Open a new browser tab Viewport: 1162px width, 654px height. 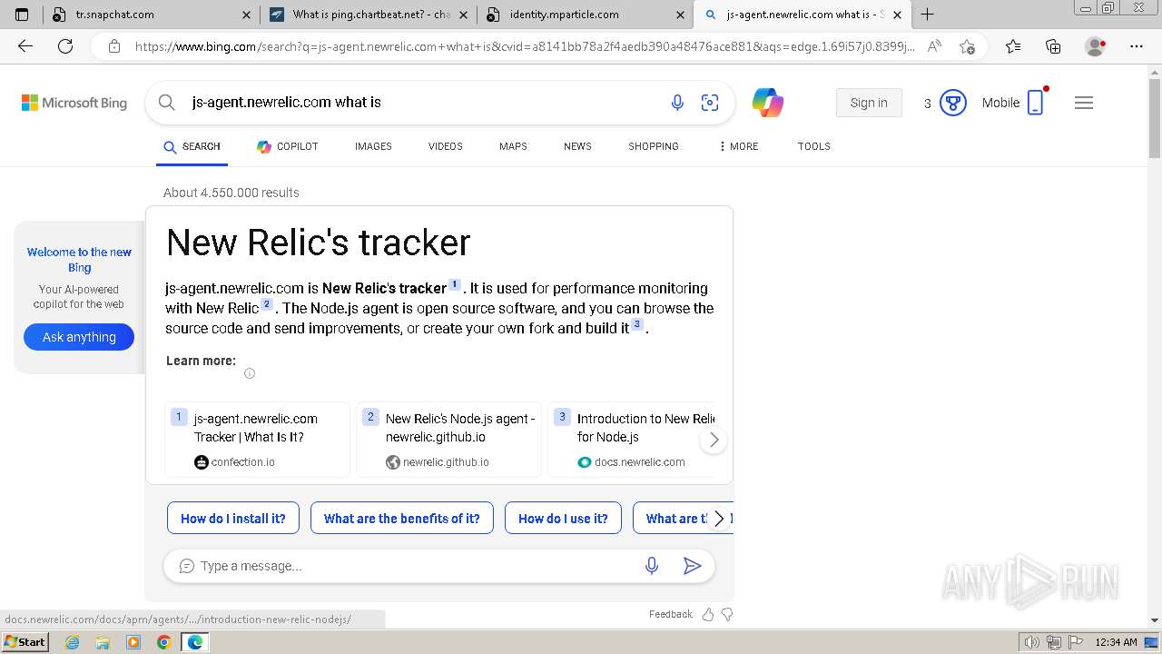927,15
